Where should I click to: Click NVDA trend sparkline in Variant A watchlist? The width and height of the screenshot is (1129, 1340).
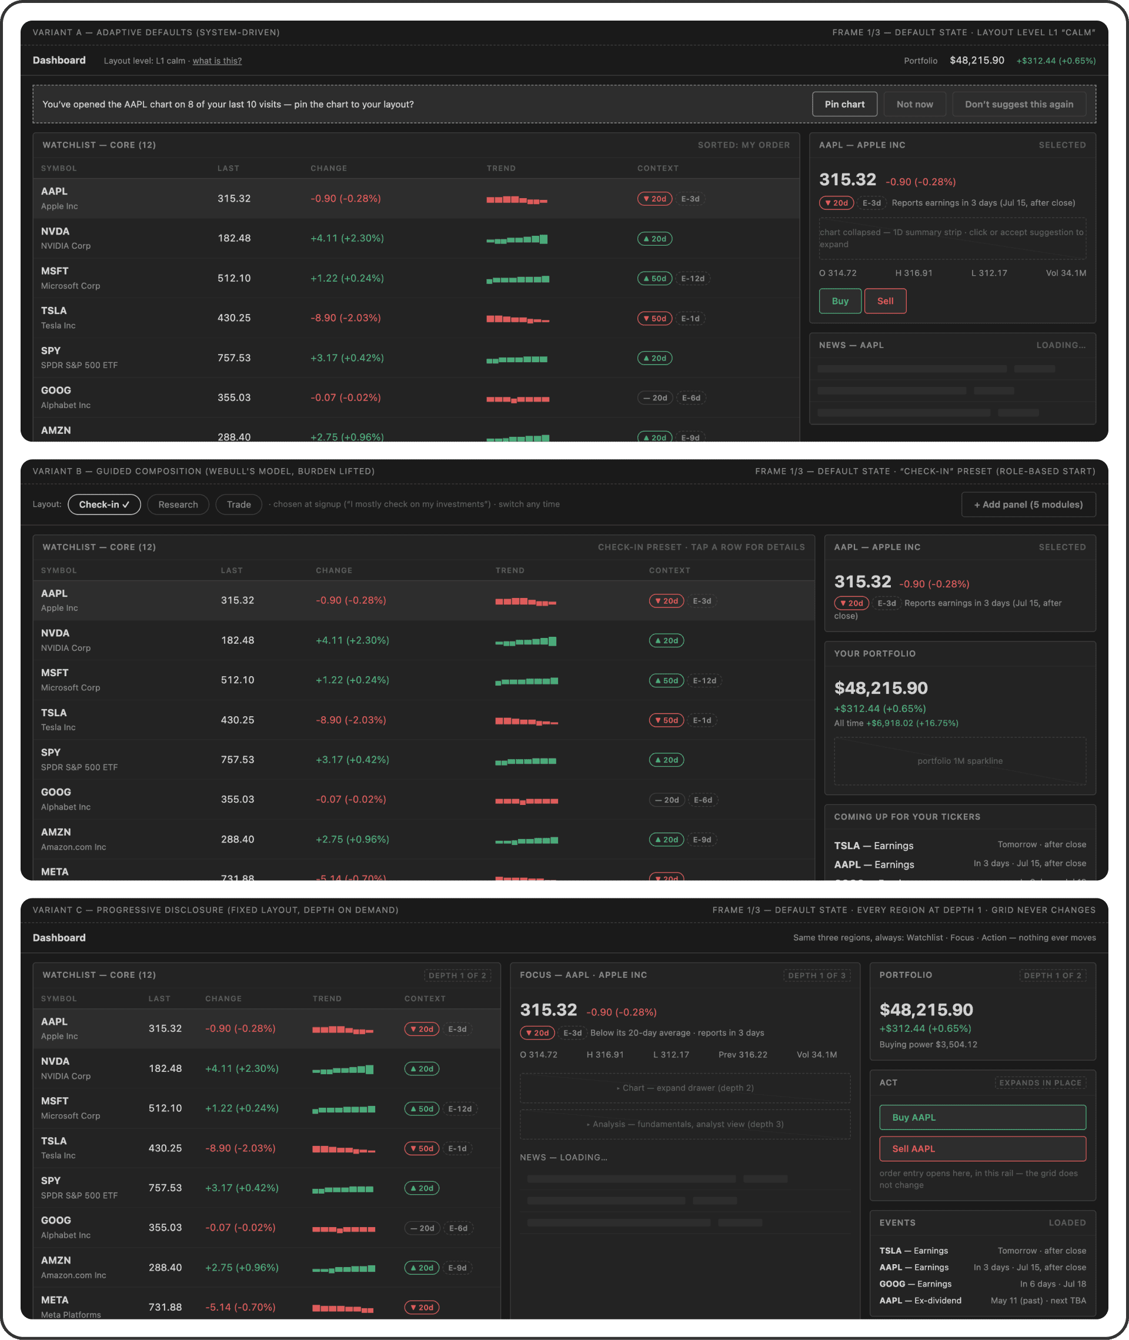517,239
